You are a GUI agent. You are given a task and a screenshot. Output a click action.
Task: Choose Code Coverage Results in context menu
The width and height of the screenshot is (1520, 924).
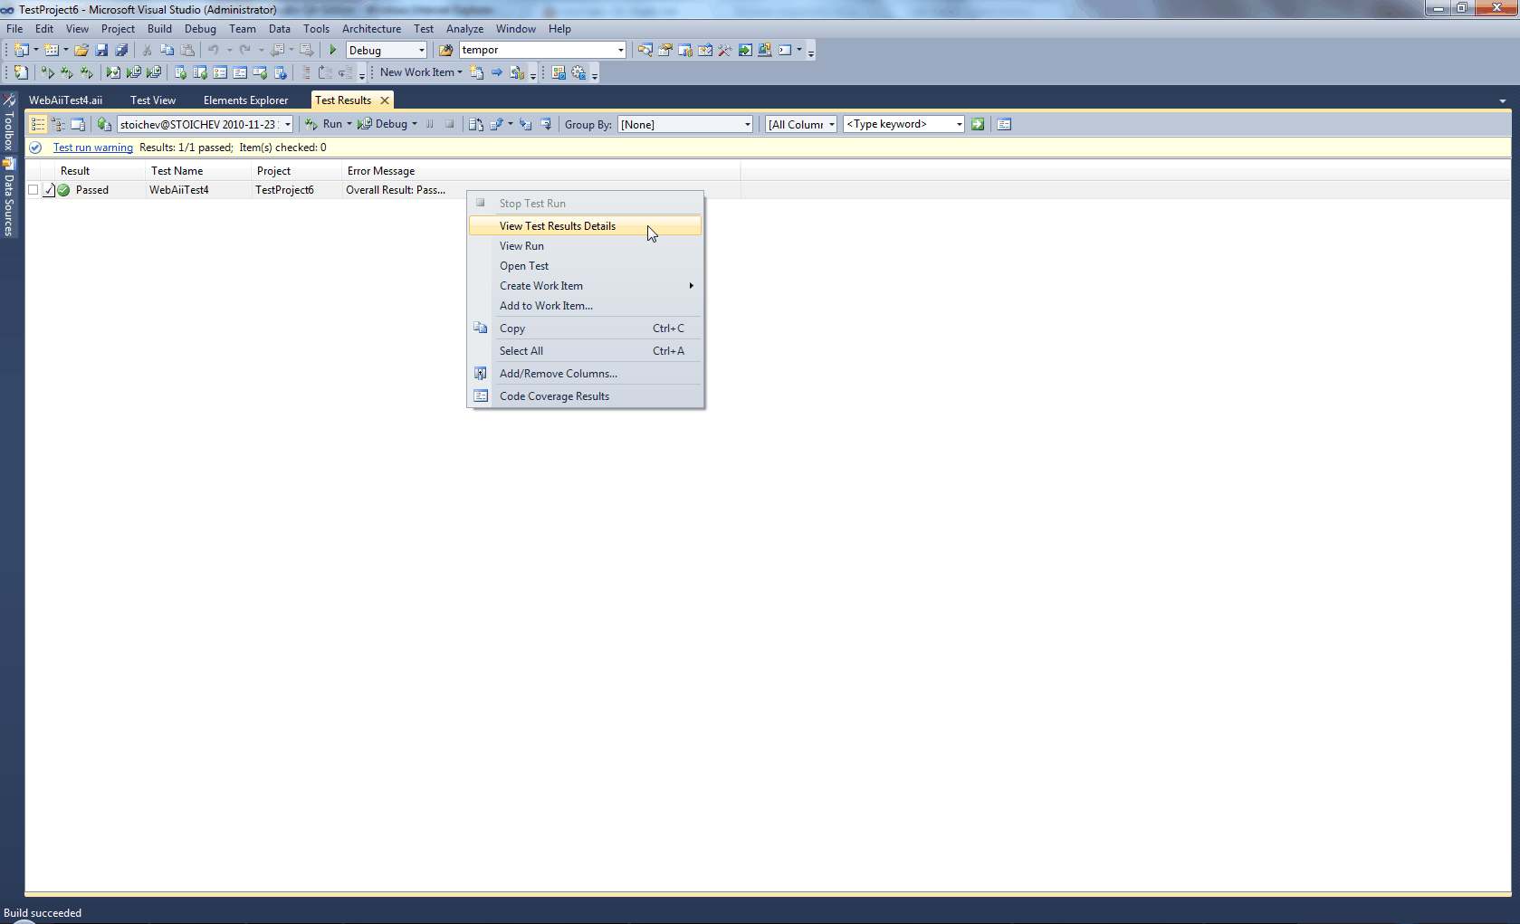coord(585,396)
